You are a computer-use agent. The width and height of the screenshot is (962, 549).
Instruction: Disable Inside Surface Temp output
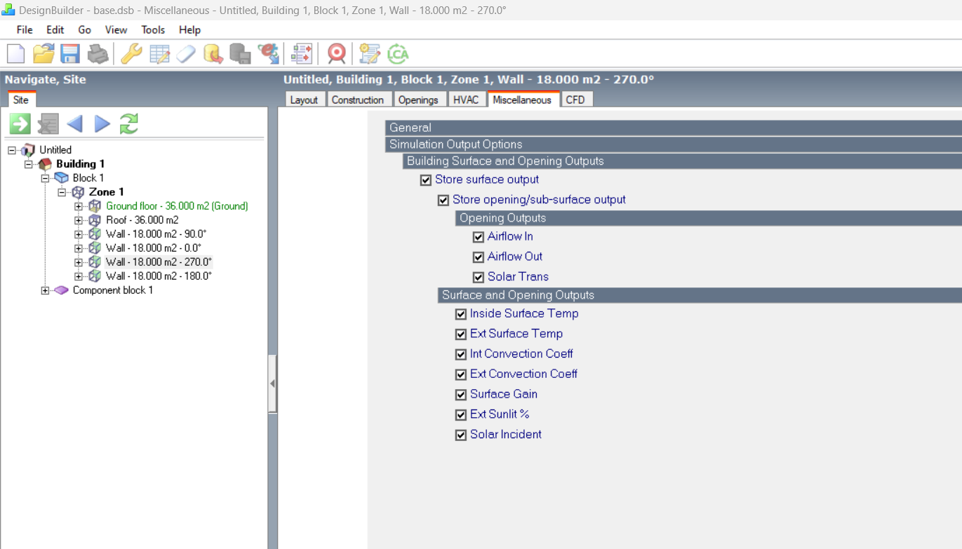pos(461,315)
